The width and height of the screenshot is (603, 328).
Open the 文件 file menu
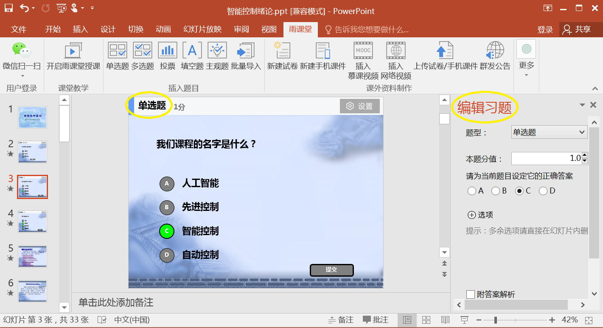[x=19, y=29]
